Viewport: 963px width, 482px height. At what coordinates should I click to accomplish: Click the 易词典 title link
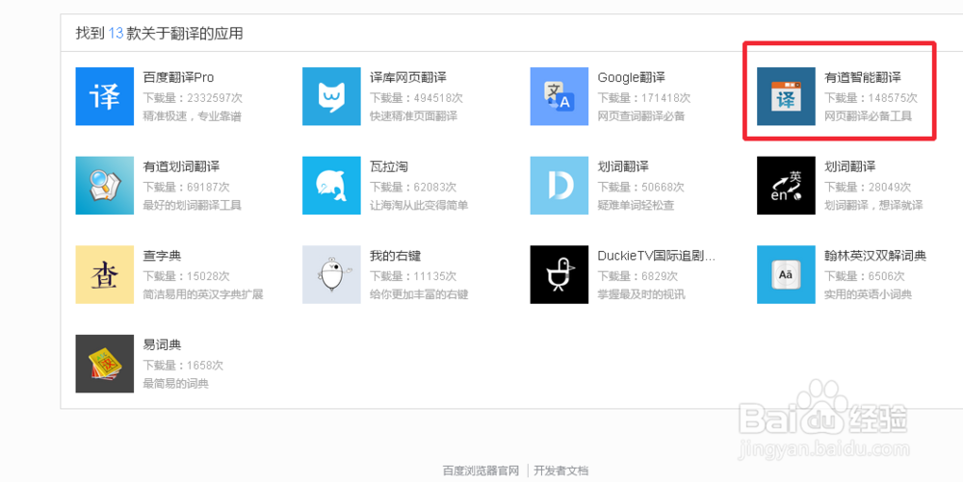[162, 344]
